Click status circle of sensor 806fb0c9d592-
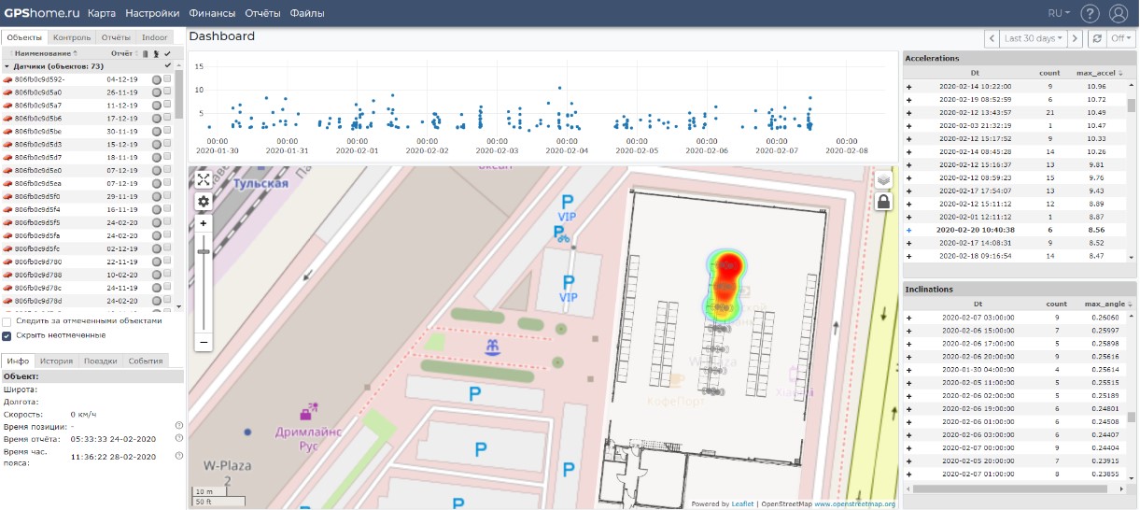Image resolution: width=1140 pixels, height=510 pixels. 157,79
